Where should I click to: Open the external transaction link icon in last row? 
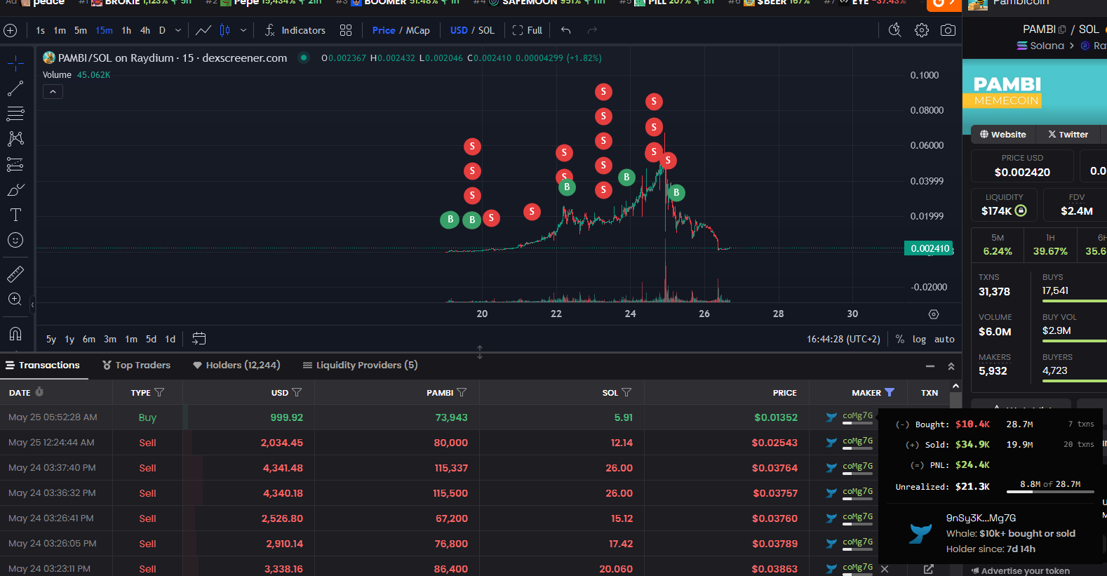928,569
